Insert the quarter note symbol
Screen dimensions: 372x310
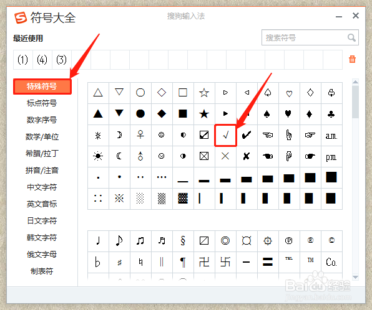(98, 241)
